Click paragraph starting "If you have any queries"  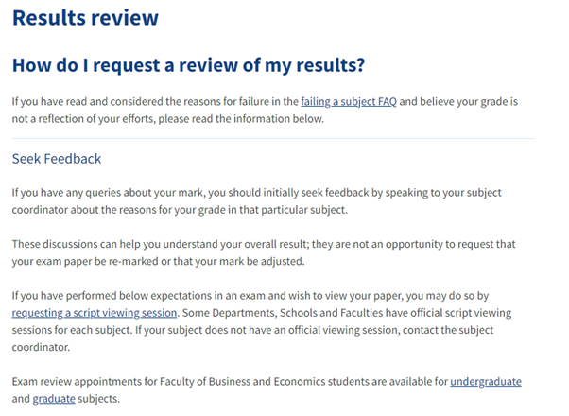click(189, 192)
